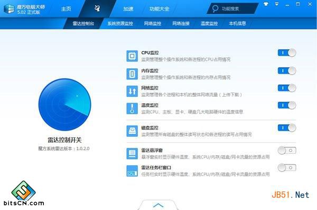Expand the bottom panel chevron arrow
The height and width of the screenshot is (210, 317).
pos(158,205)
